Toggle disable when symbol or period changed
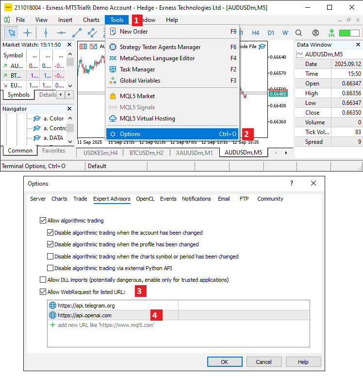This screenshot has height=377, width=363. 50,256
